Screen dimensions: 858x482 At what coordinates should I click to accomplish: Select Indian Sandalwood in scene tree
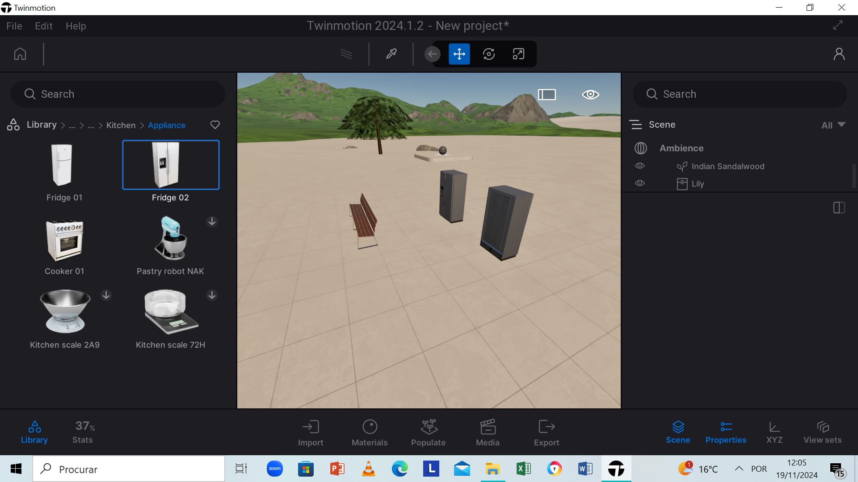tap(728, 166)
